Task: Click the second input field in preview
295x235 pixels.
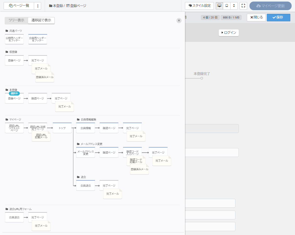Action: pos(212,153)
